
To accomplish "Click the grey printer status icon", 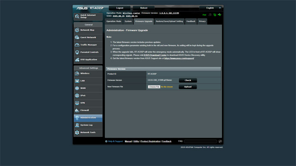I will tap(210, 15).
